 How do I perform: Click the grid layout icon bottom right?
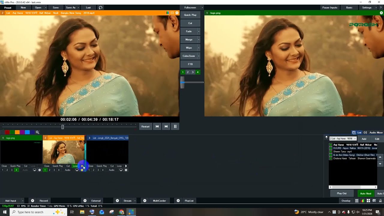coord(369,201)
